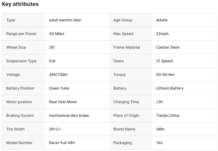Image resolution: width=218 pixels, height=151 pixels.
Task: Click the Racer Full 48V model number
Action: point(62,143)
